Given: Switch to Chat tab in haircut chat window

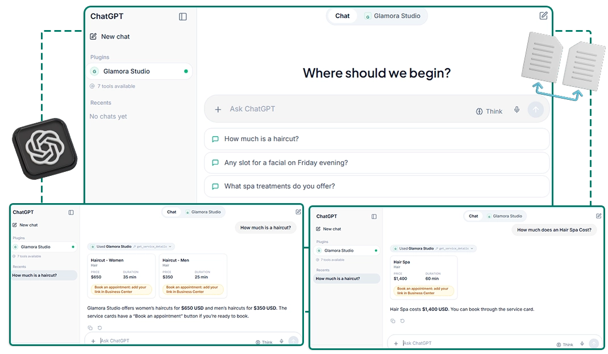Looking at the screenshot, I should (172, 212).
